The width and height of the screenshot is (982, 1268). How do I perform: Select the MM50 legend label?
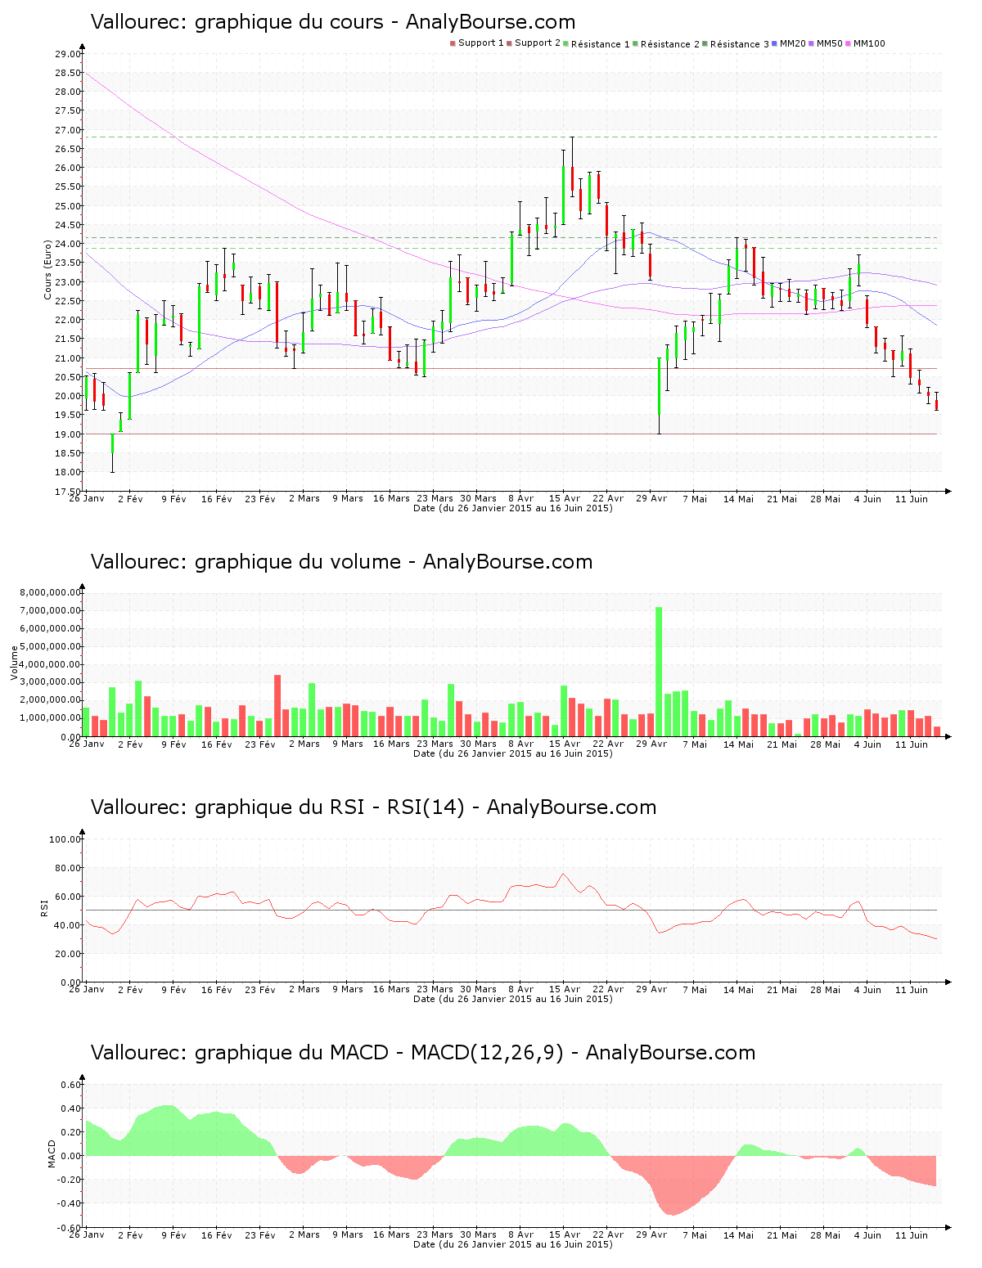pos(830,43)
